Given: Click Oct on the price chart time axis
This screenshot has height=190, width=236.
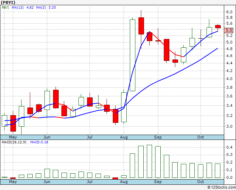Looking at the screenshot, I should pyautogui.click(x=201, y=137).
